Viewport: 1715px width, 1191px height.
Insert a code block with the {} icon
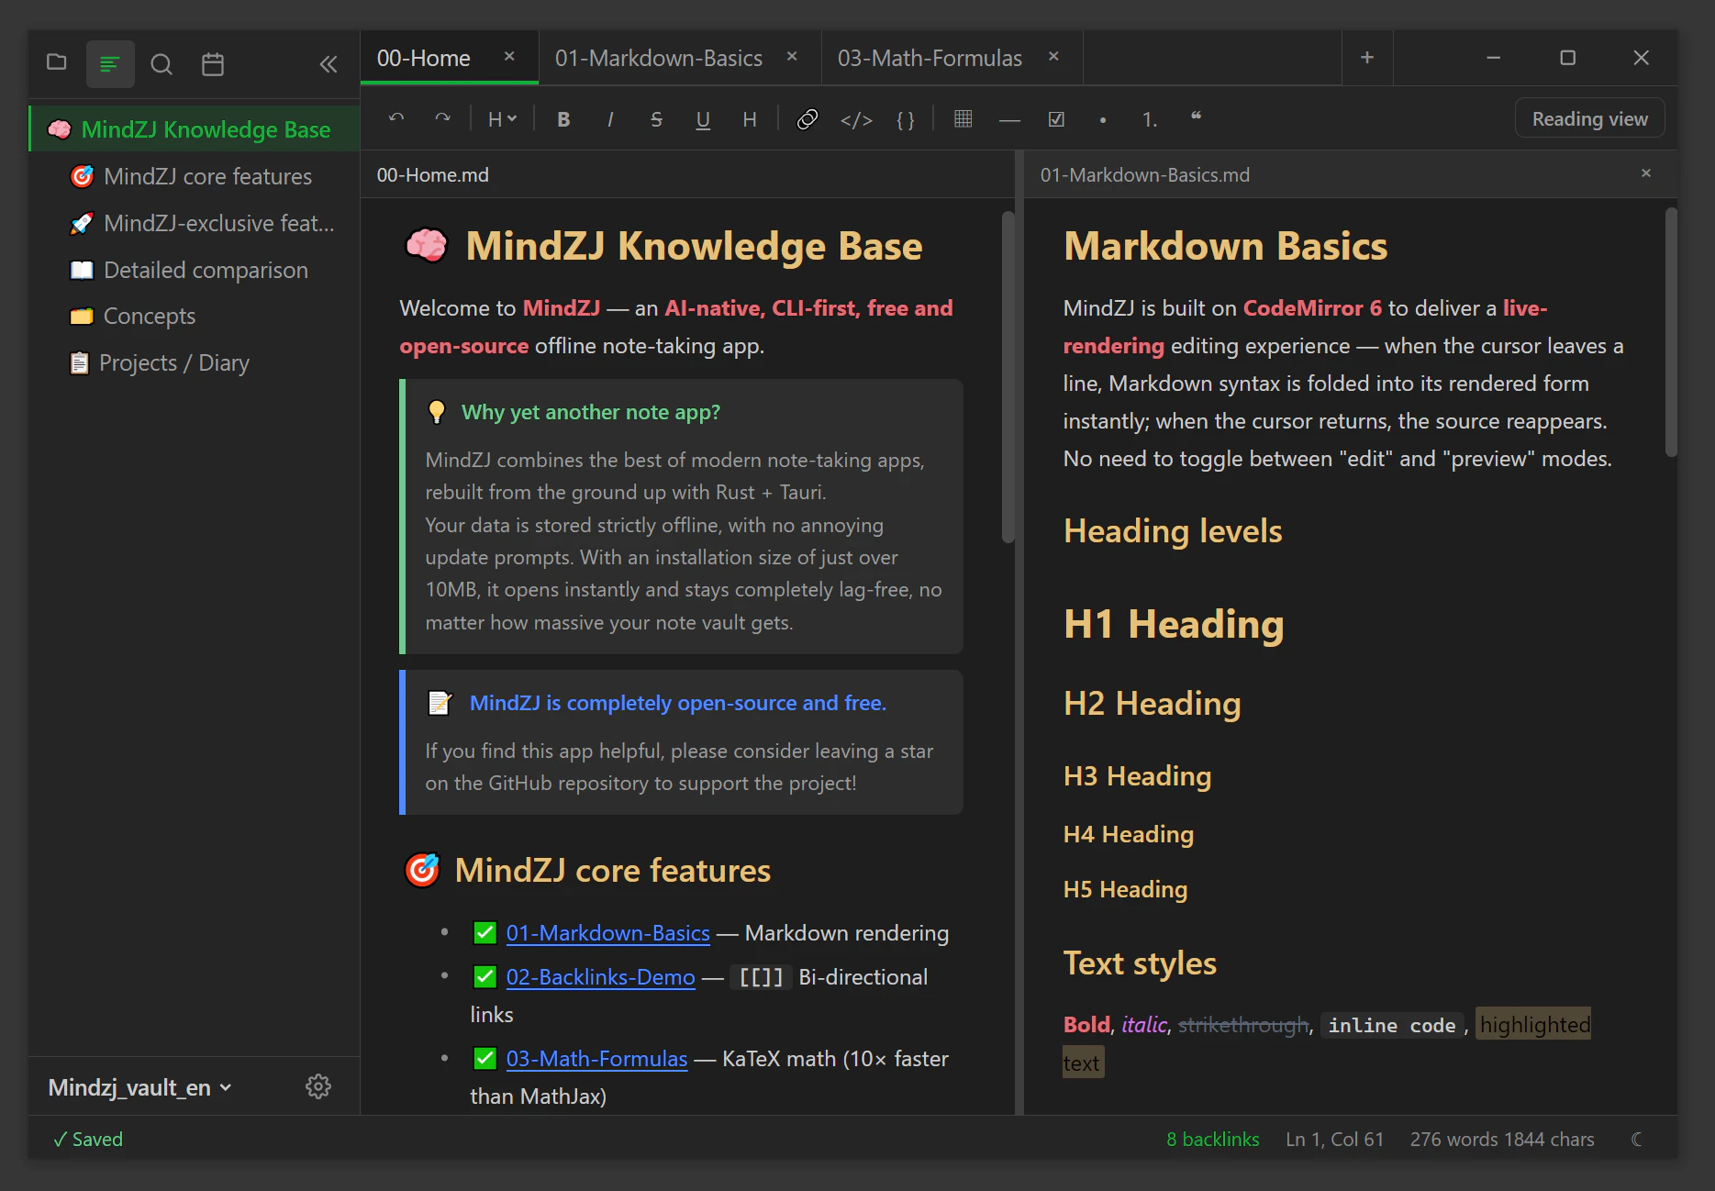click(x=906, y=118)
